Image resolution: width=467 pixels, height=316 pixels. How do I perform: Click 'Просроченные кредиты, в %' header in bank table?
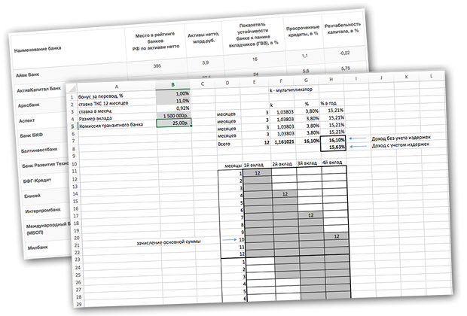pos(303,31)
